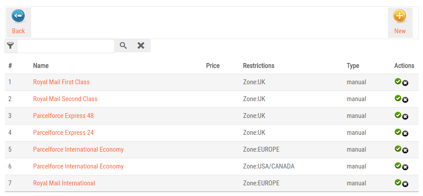
Task: Open Royal Mail Second Class link
Action: 65,99
